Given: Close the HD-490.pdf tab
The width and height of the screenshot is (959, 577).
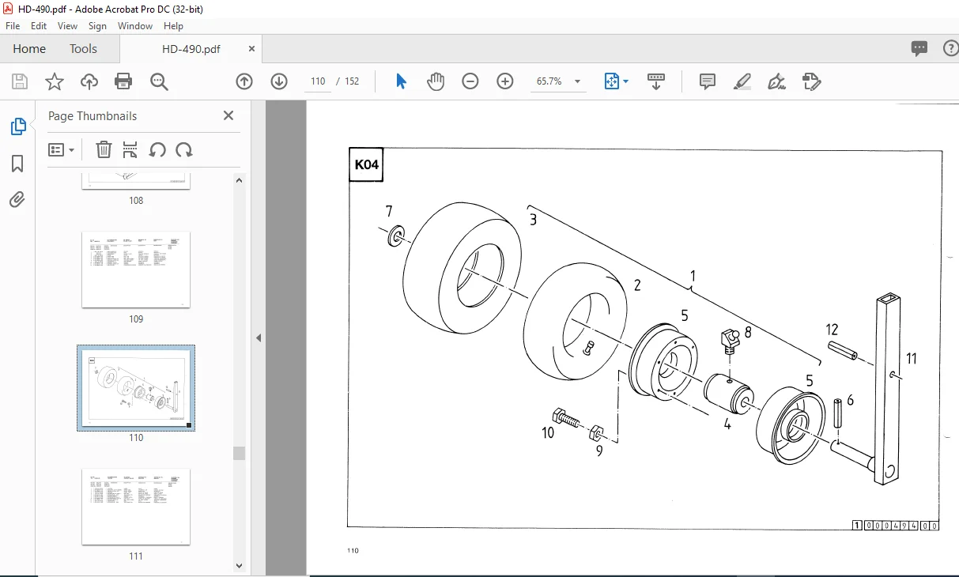Looking at the screenshot, I should coord(251,48).
